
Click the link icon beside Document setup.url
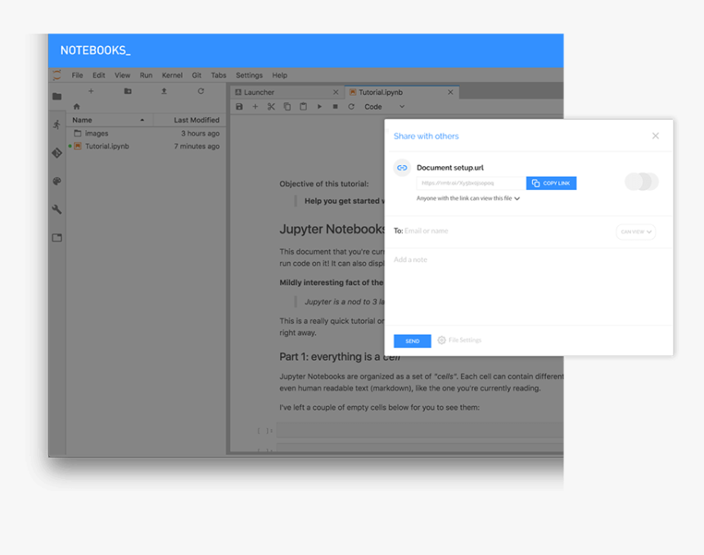click(402, 168)
